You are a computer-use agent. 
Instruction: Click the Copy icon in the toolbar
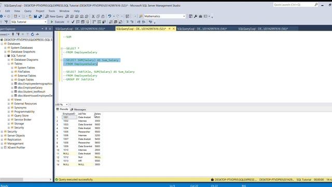pos(98,16)
